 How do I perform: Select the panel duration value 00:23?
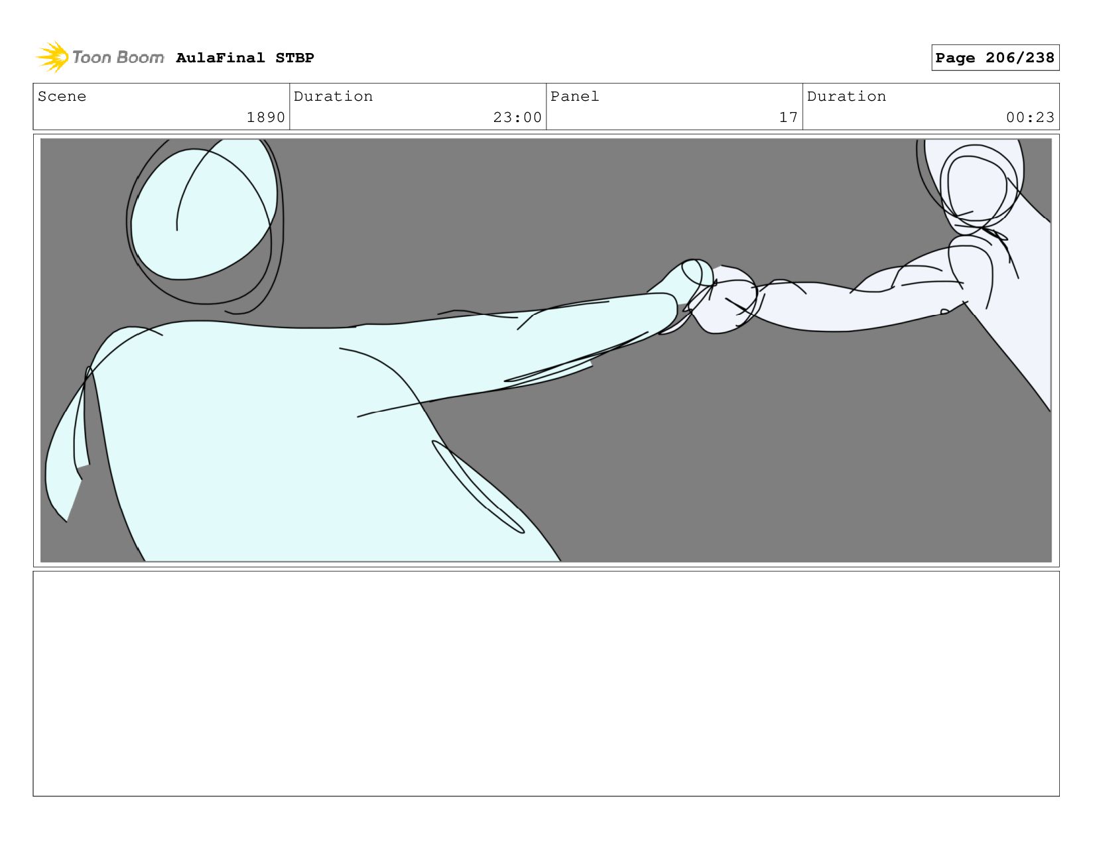tap(1030, 117)
